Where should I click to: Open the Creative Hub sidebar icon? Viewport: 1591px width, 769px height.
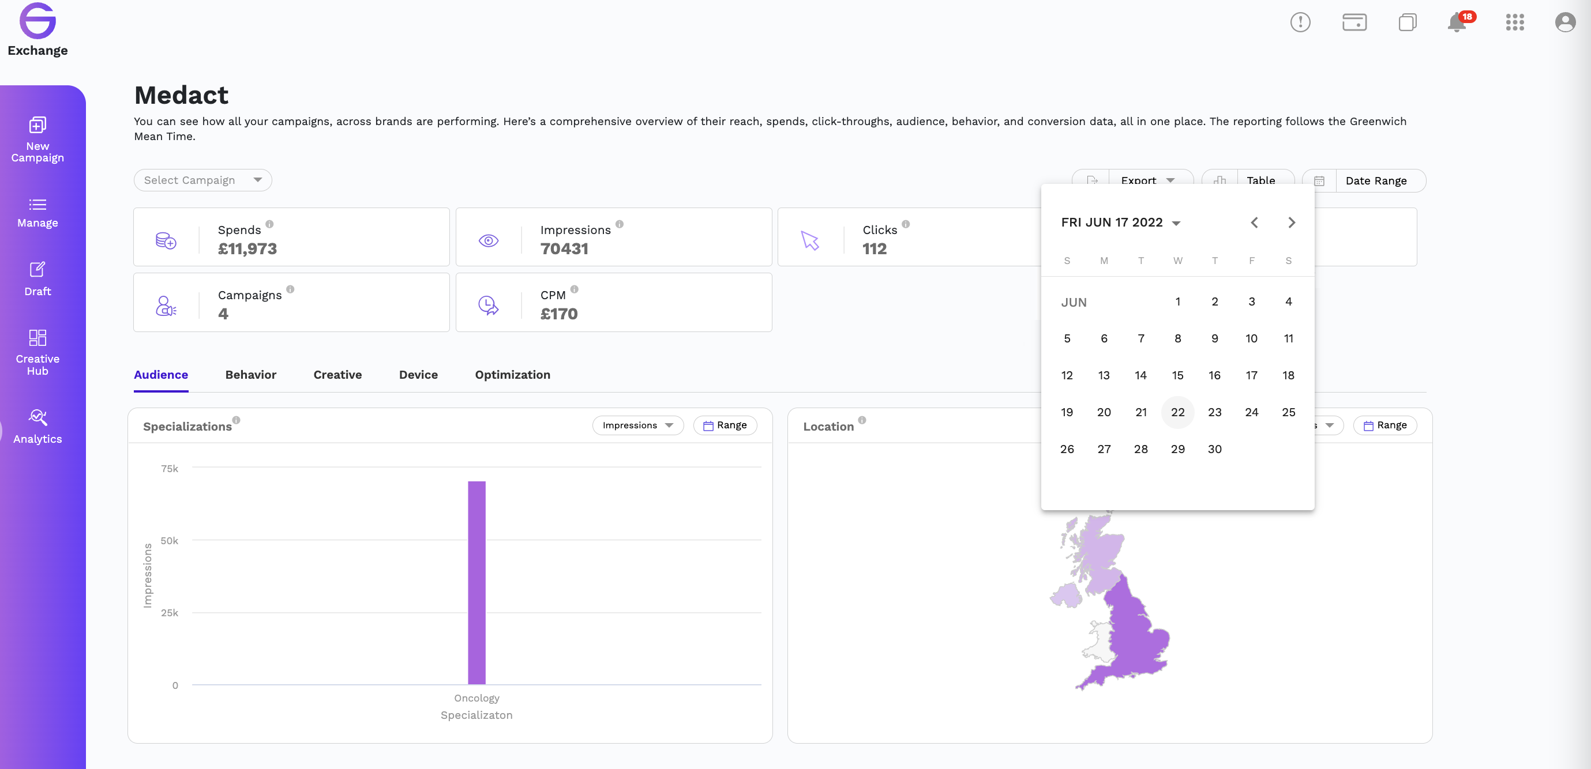click(37, 338)
